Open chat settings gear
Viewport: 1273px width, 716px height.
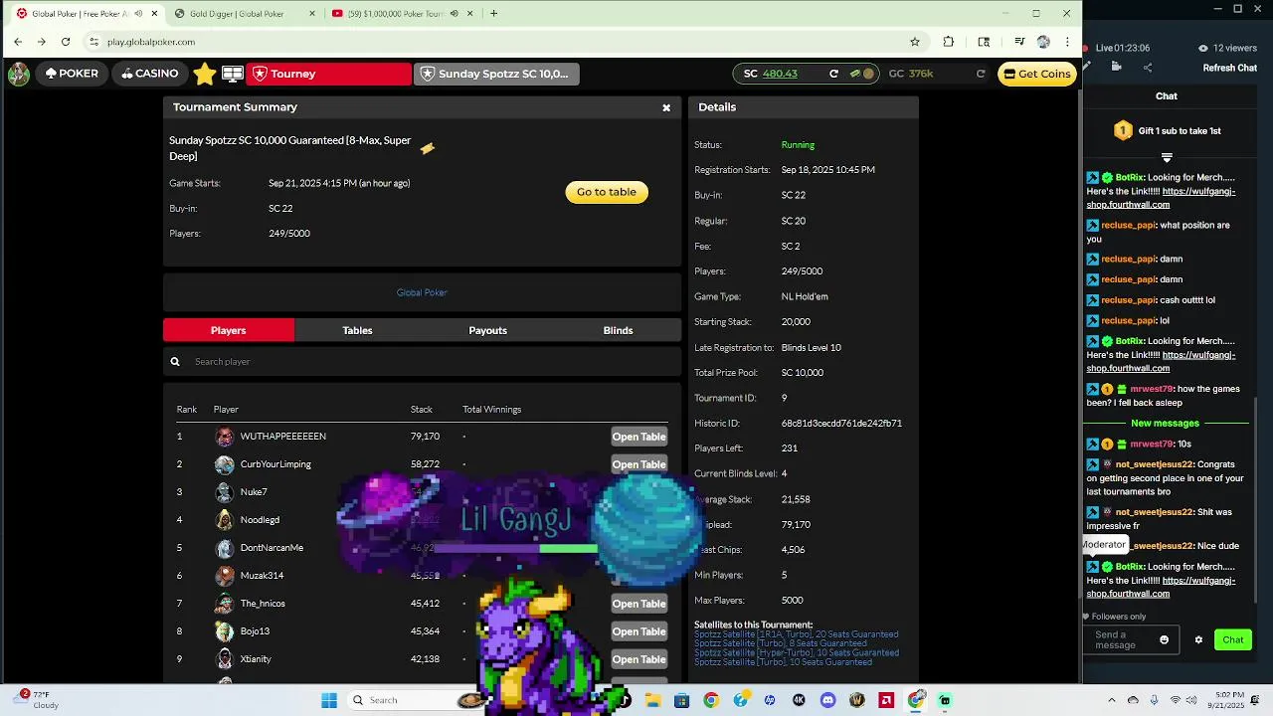(1198, 640)
